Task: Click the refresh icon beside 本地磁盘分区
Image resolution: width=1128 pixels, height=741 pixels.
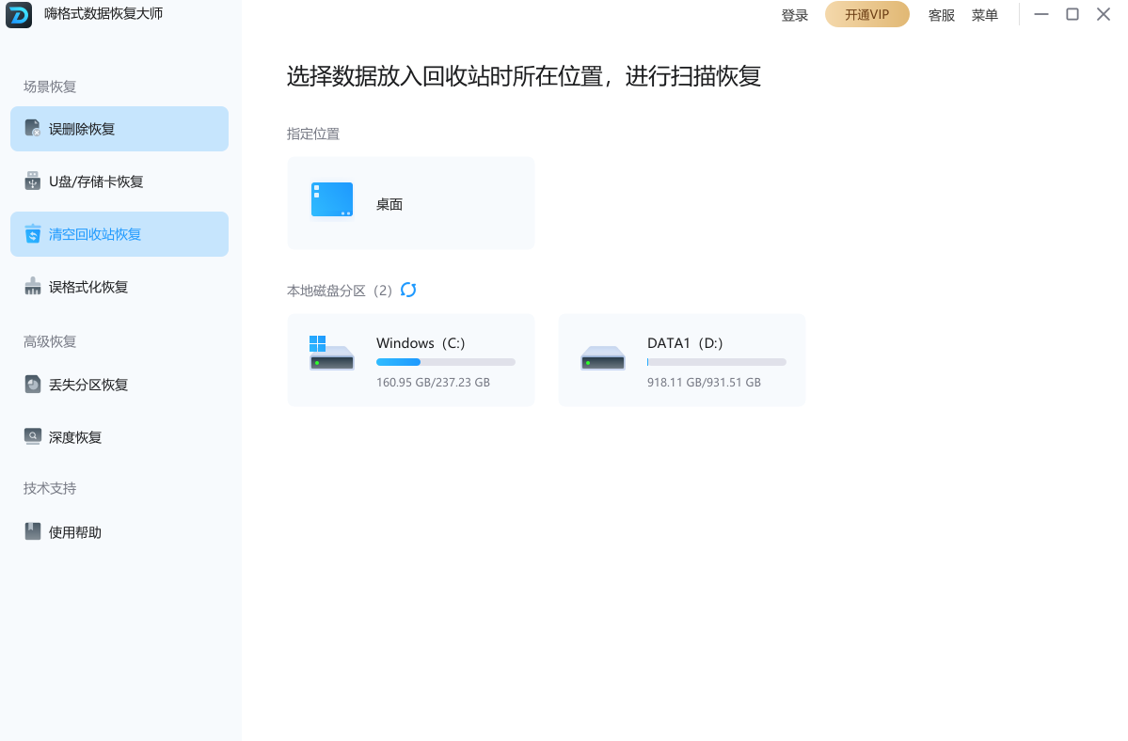Action: pos(408,291)
